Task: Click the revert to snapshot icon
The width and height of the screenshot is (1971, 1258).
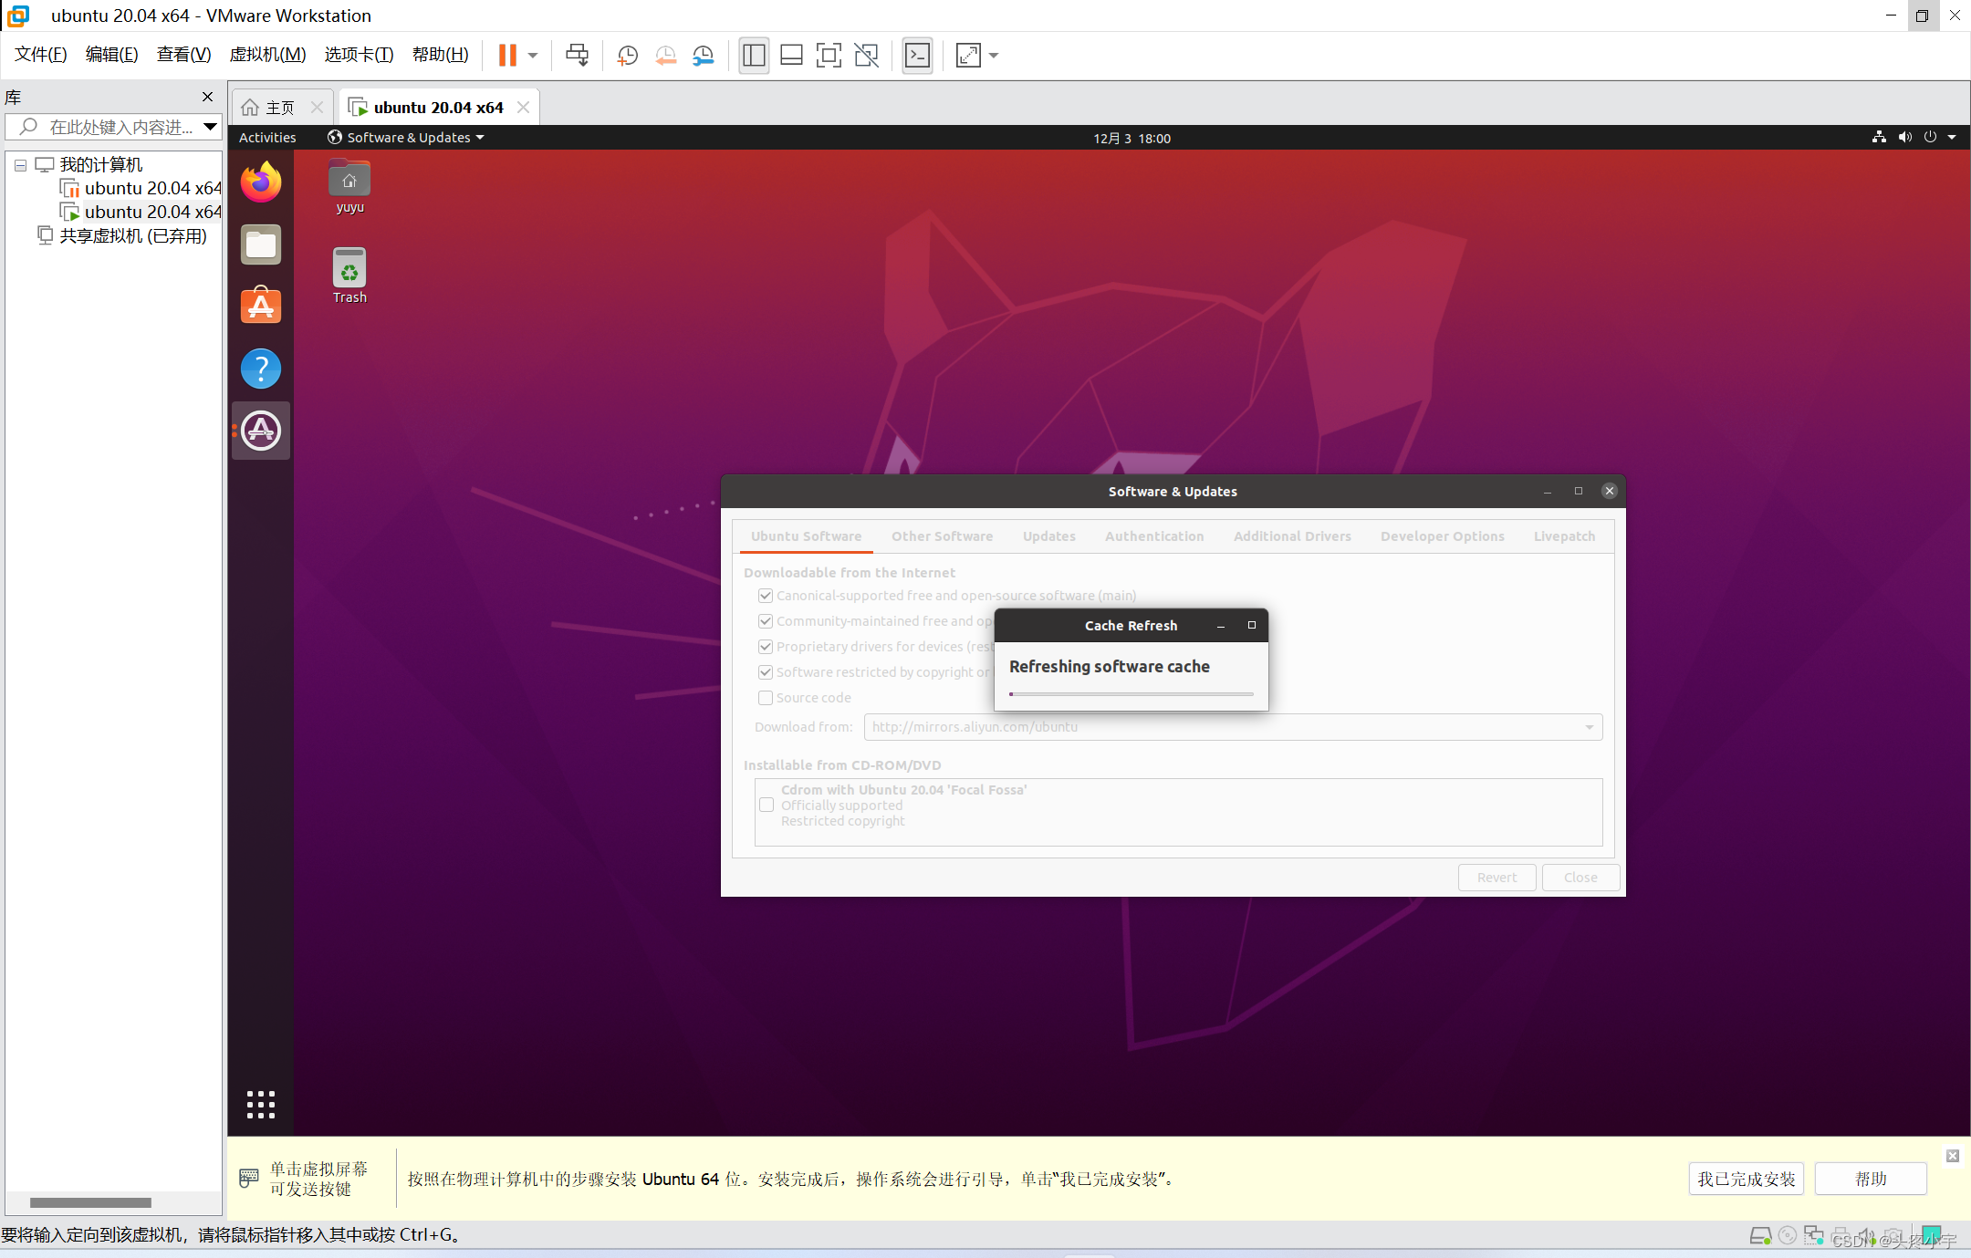Action: (665, 56)
